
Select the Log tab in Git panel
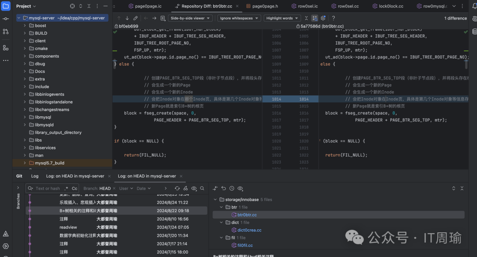[x=34, y=176]
